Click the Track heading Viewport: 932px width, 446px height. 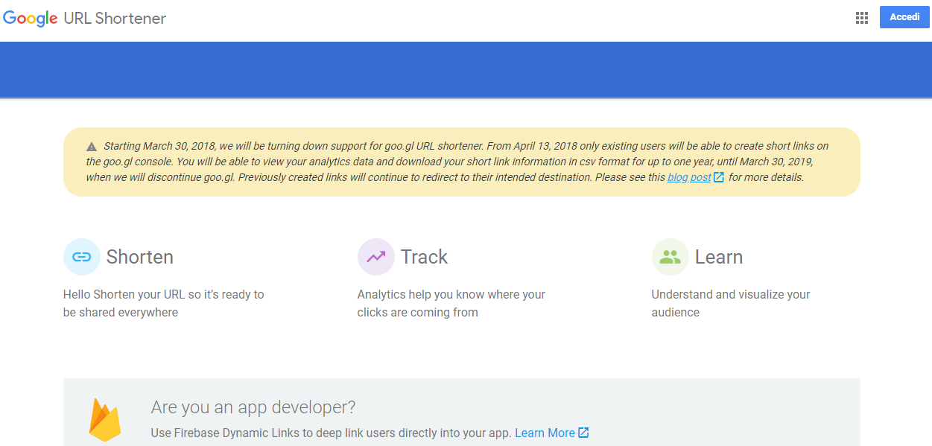pyautogui.click(x=424, y=257)
